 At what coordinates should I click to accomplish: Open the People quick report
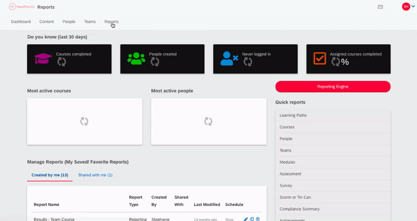tap(333, 139)
